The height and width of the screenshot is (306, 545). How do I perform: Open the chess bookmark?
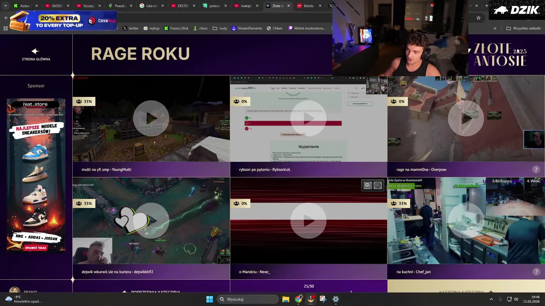[x=200, y=28]
